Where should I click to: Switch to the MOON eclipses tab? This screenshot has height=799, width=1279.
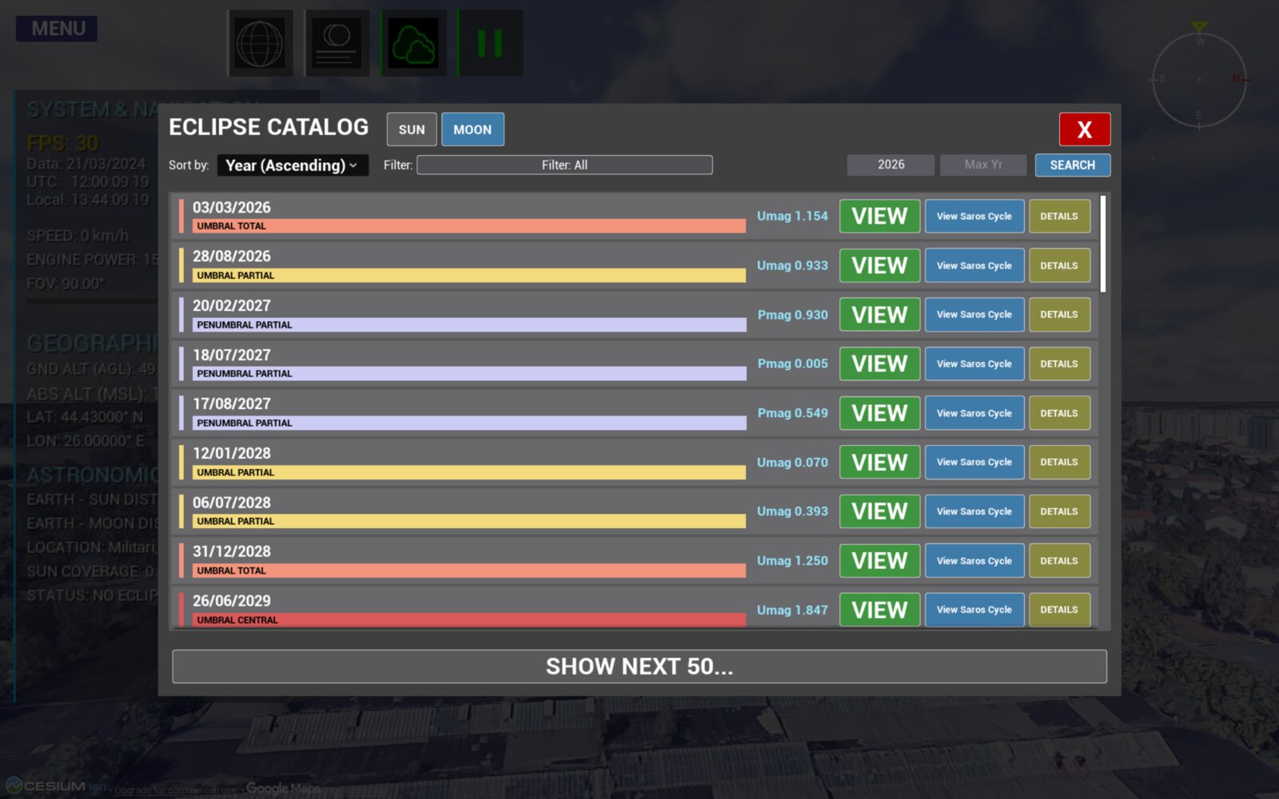[x=472, y=129]
